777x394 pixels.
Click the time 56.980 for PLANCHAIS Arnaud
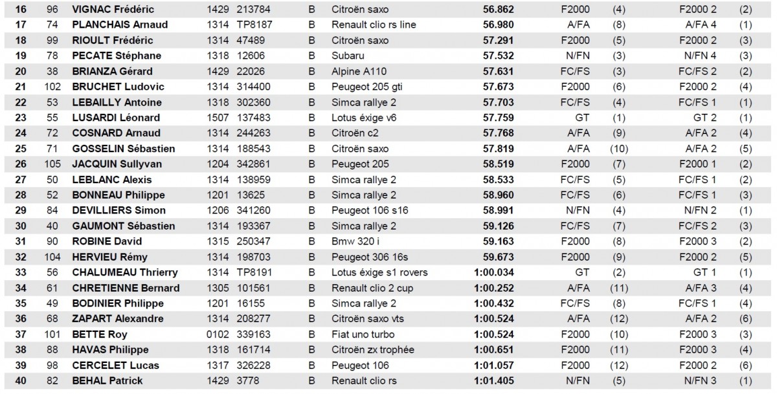click(x=498, y=25)
